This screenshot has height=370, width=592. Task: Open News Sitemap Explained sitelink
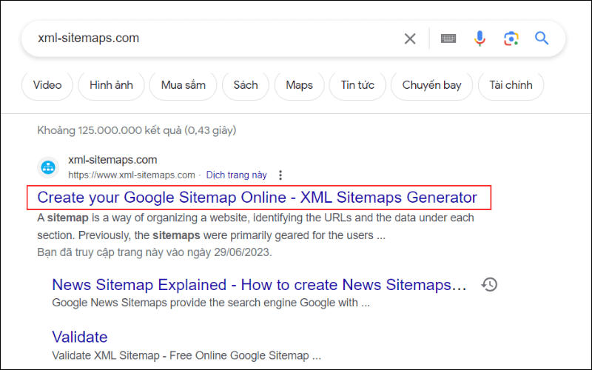point(259,285)
